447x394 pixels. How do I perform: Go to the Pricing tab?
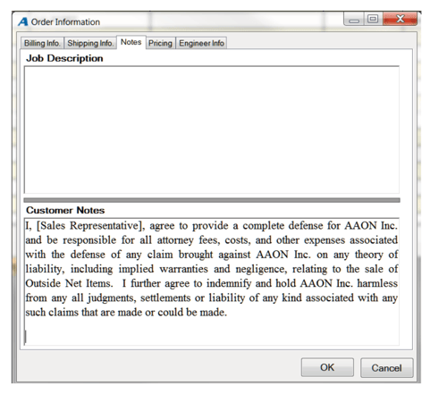click(160, 43)
